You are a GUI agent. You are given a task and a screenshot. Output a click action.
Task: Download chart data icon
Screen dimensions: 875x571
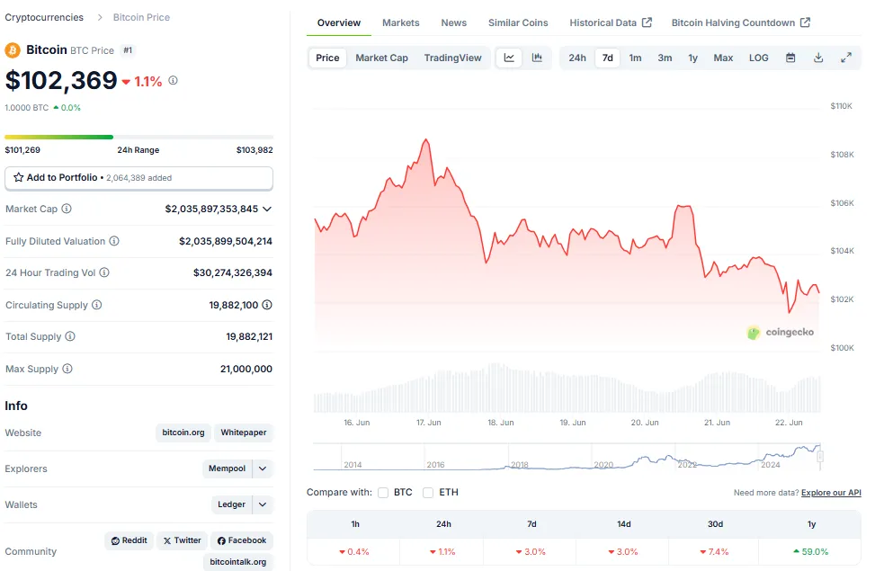pos(818,58)
